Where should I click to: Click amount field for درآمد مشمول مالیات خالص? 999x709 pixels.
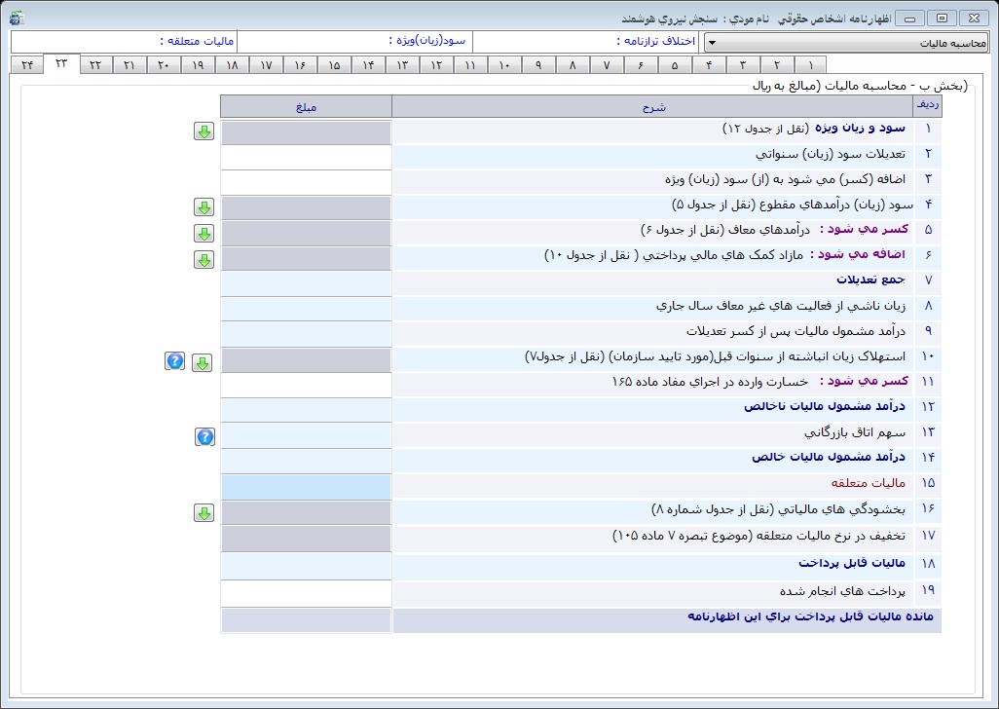pos(306,462)
